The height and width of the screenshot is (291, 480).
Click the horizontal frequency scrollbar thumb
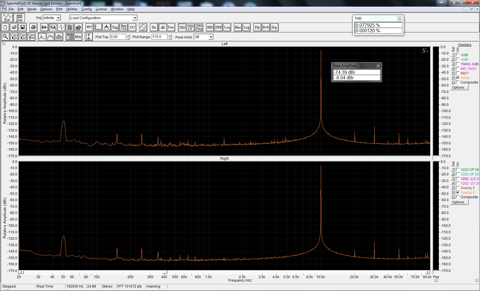coord(165,272)
